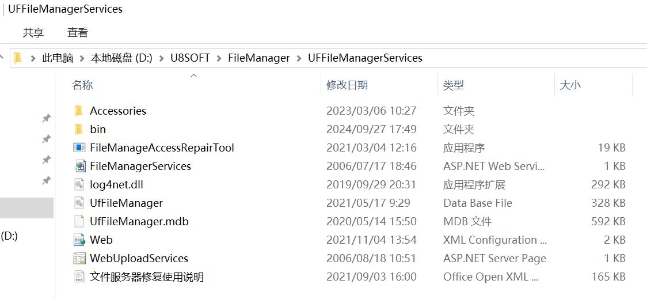Viewport: 647px width, 299px height.
Task: Navigate to 本地磁盘 (D:) breadcrumb
Action: [121, 58]
